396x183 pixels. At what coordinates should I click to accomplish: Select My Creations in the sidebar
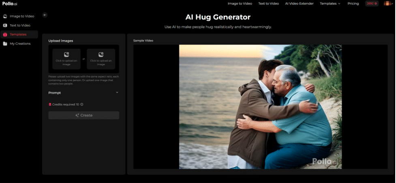pyautogui.click(x=19, y=44)
